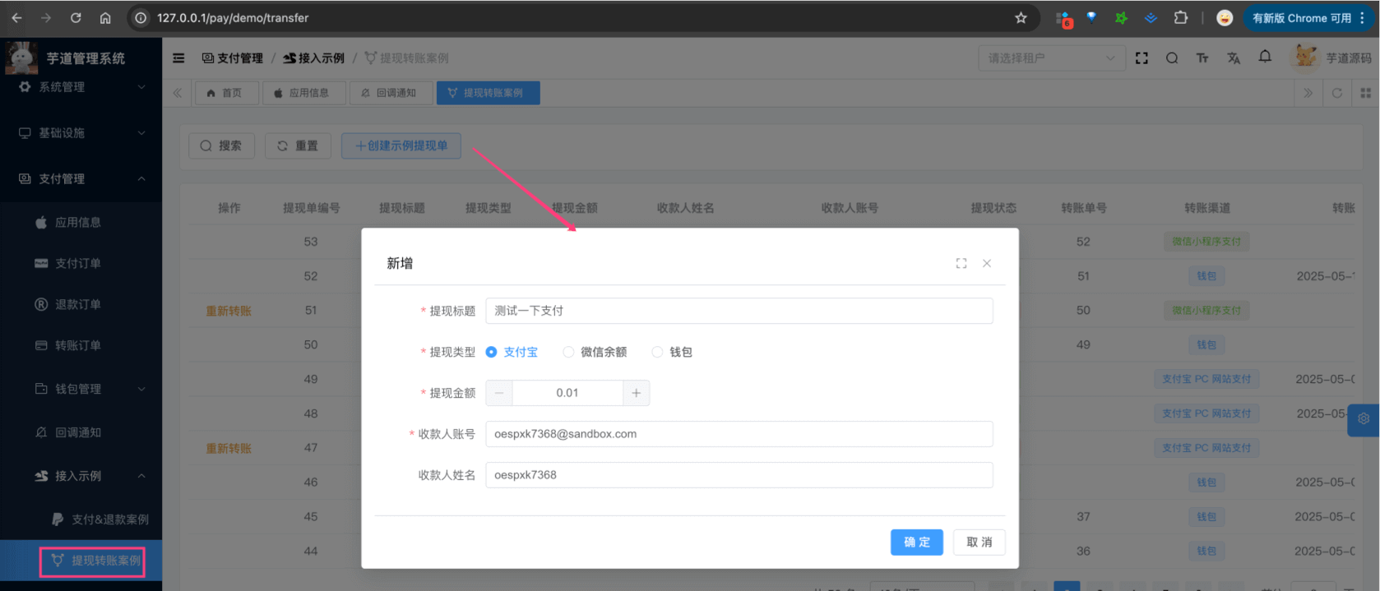Click the font size icon in header

pos(1202,58)
